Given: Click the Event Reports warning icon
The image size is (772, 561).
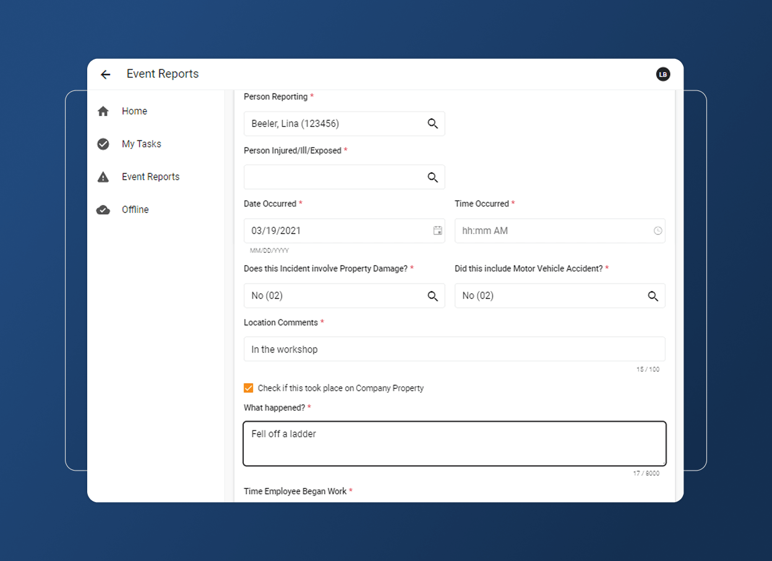Looking at the screenshot, I should (x=103, y=176).
